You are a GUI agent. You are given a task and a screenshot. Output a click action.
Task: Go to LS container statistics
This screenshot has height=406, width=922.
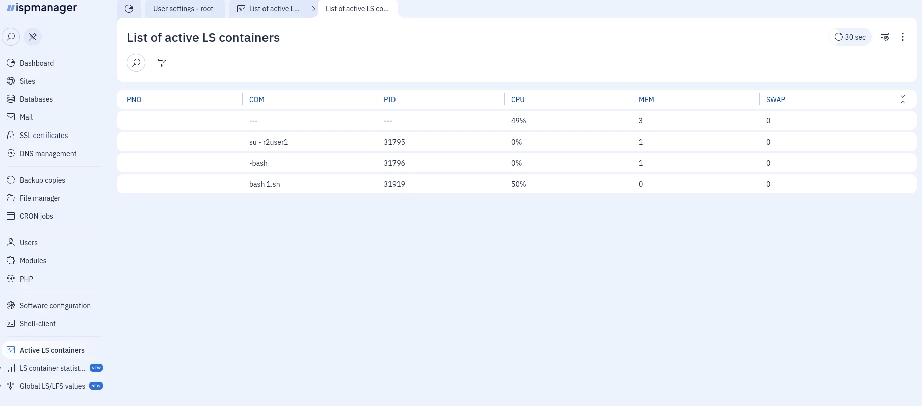52,368
